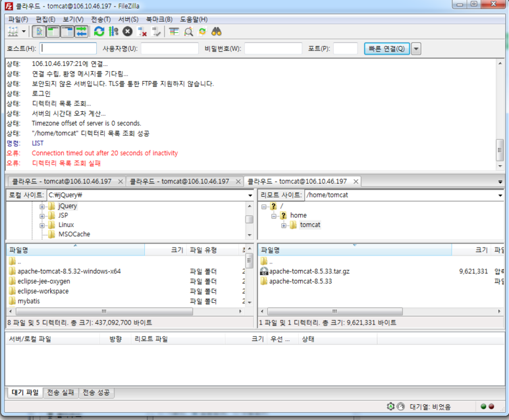This screenshot has width=509, height=420.
Task: Sort remote files by 크기 column
Action: pos(471,250)
